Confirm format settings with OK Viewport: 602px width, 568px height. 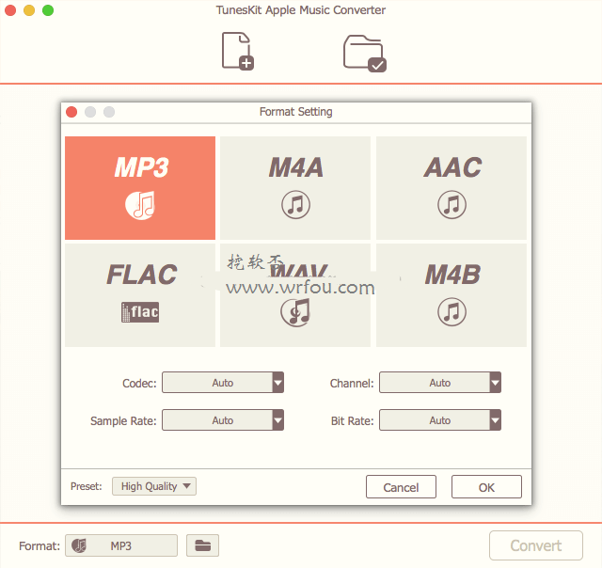[x=486, y=487]
